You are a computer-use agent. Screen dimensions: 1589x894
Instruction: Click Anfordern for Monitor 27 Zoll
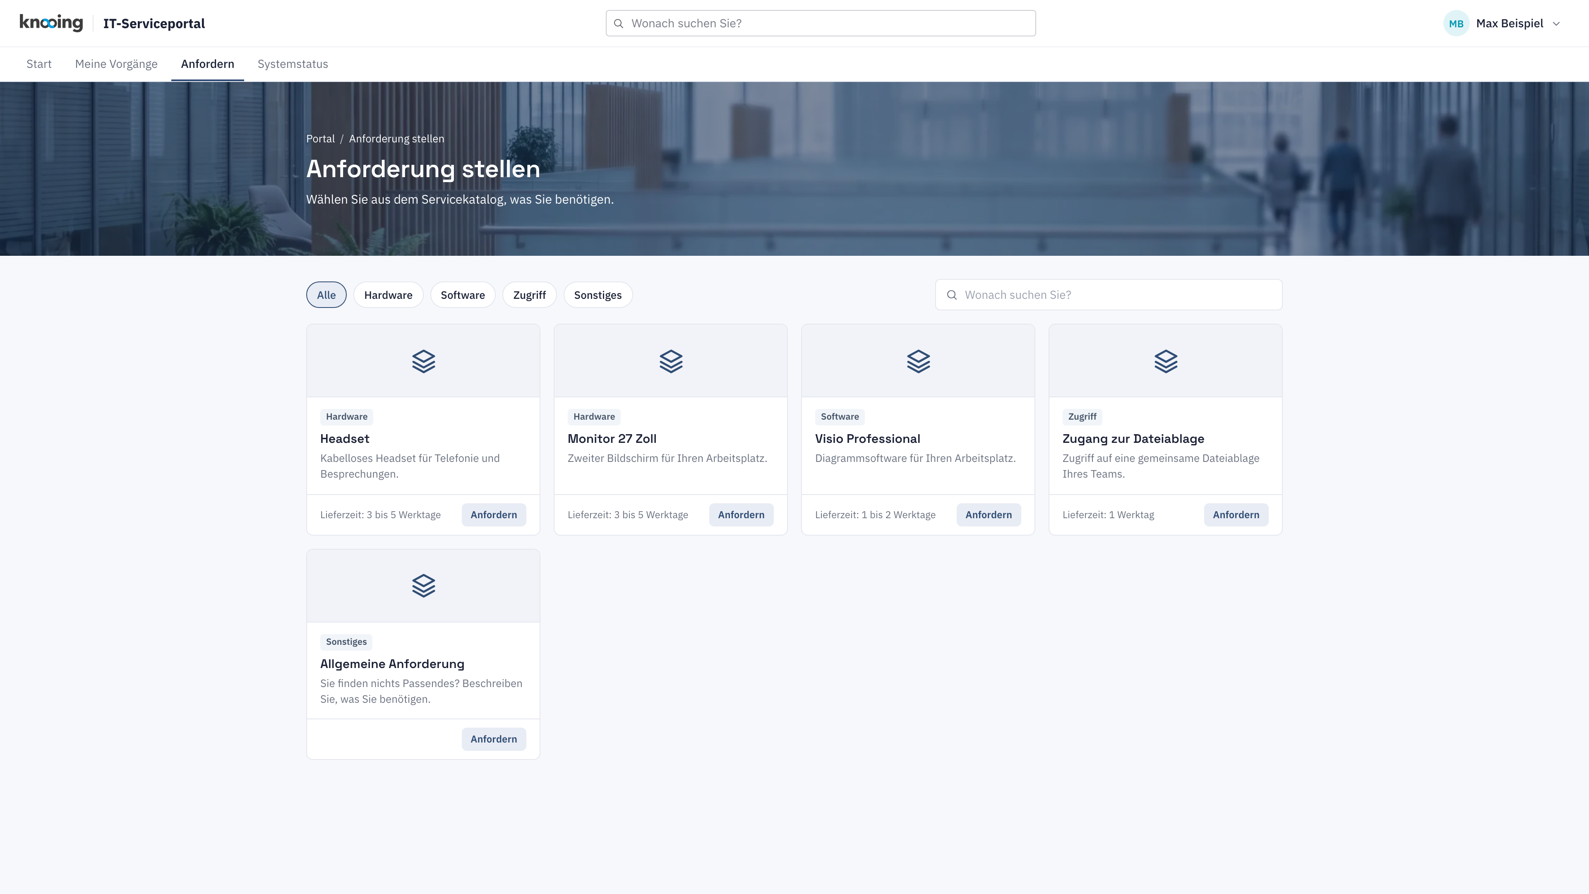click(741, 514)
